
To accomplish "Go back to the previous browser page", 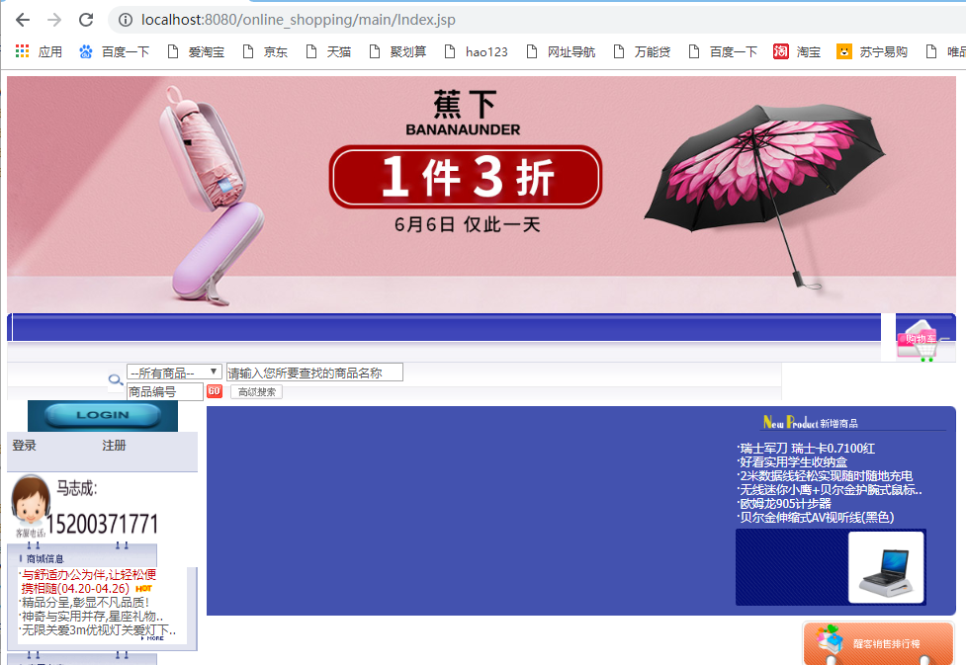I will (x=23, y=20).
